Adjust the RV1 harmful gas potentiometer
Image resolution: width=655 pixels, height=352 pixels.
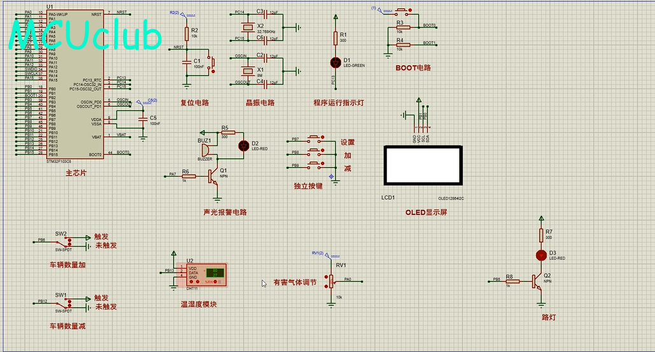tap(331, 281)
